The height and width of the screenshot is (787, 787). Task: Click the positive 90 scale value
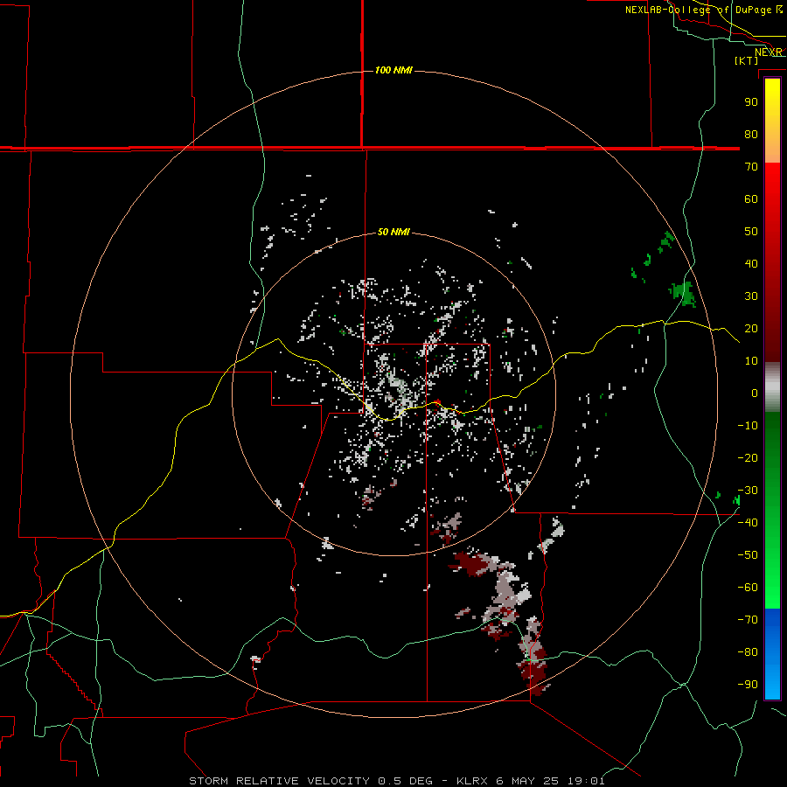click(751, 102)
